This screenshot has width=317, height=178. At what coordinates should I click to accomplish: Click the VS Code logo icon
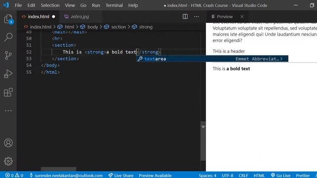(6, 5)
